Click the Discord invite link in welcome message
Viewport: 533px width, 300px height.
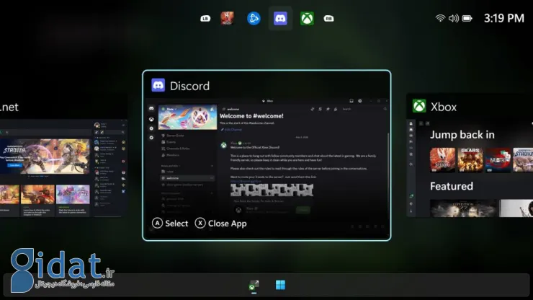point(246,181)
